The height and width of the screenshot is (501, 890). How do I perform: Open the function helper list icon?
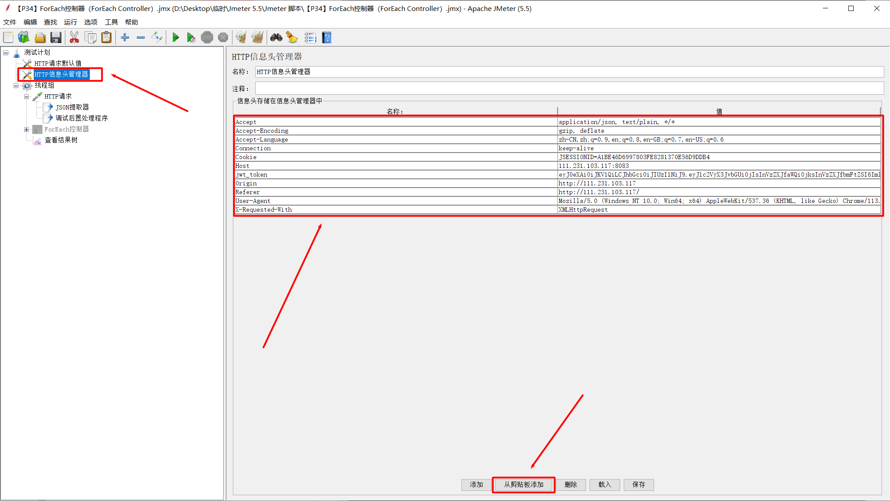pos(310,38)
